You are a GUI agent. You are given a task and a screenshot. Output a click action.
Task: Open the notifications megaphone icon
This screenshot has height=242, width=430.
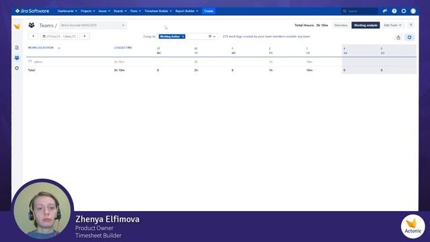coord(385,11)
